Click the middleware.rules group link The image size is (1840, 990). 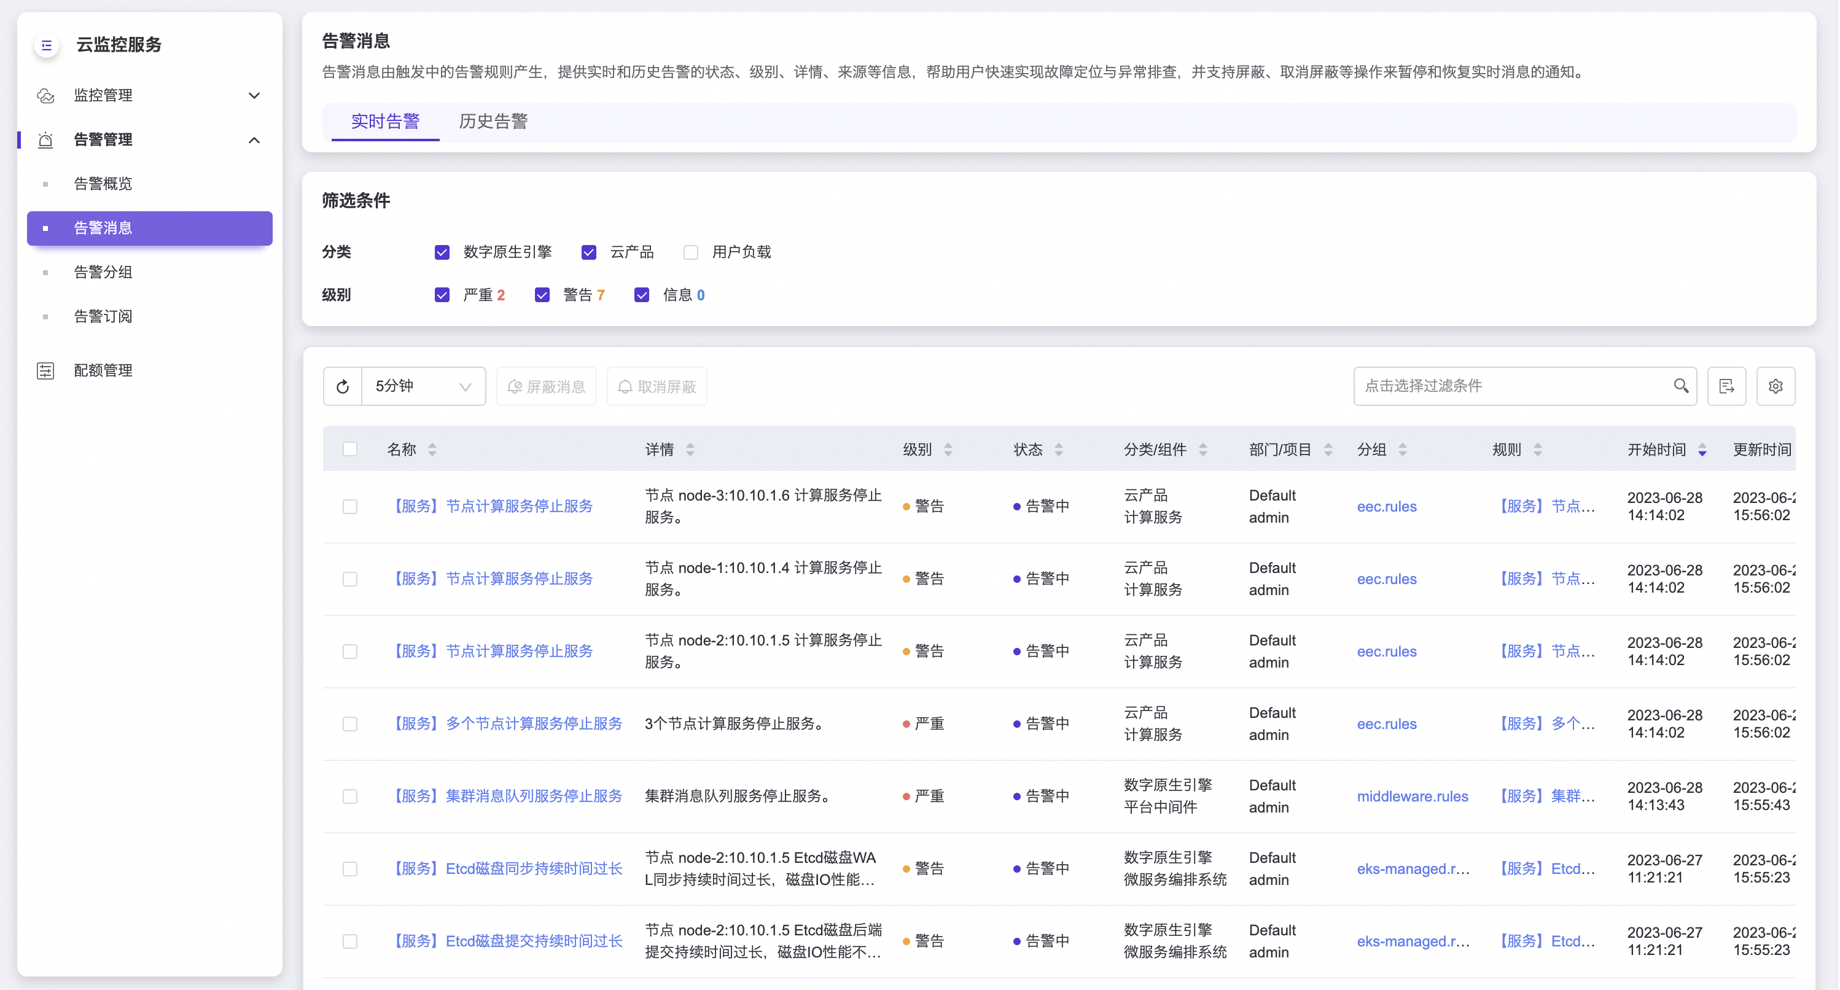[1412, 796]
